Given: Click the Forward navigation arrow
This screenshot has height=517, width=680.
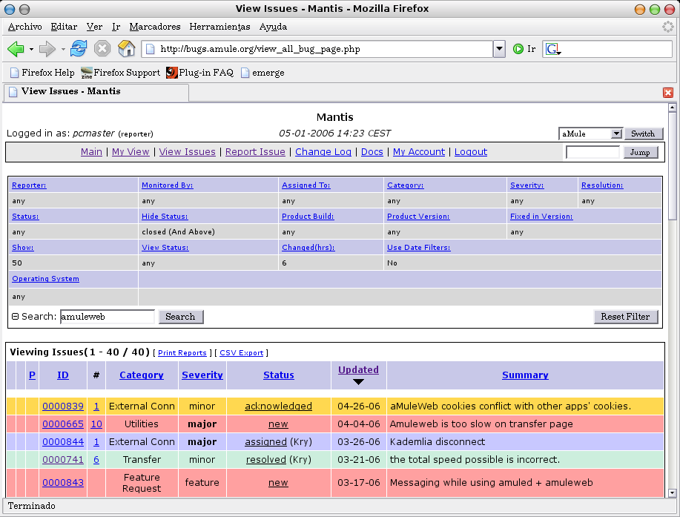Looking at the screenshot, I should pyautogui.click(x=47, y=49).
